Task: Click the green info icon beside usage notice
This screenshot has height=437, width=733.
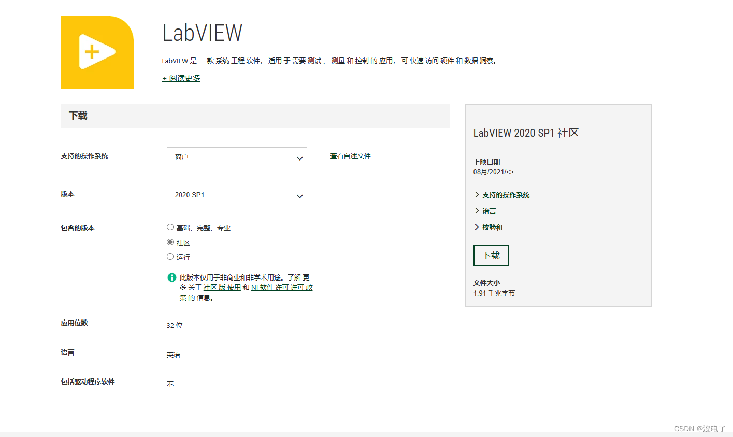Action: pyautogui.click(x=171, y=277)
